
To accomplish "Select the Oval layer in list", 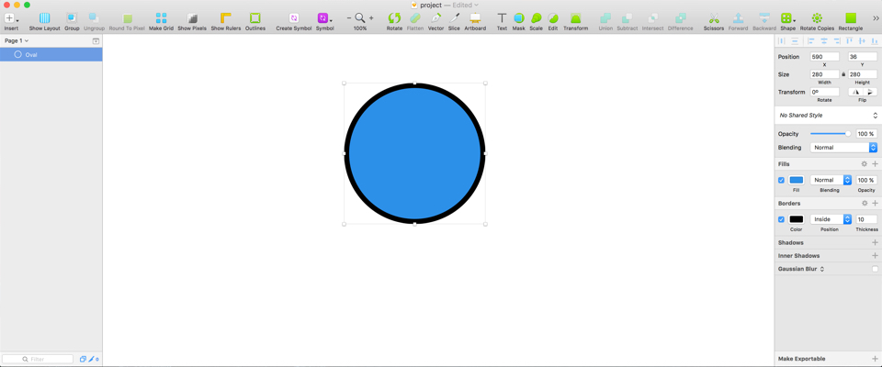I will coord(51,55).
